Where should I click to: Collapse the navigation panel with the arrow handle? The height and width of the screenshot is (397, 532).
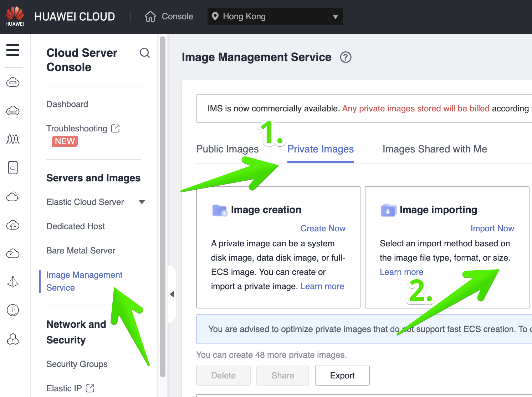coord(172,294)
